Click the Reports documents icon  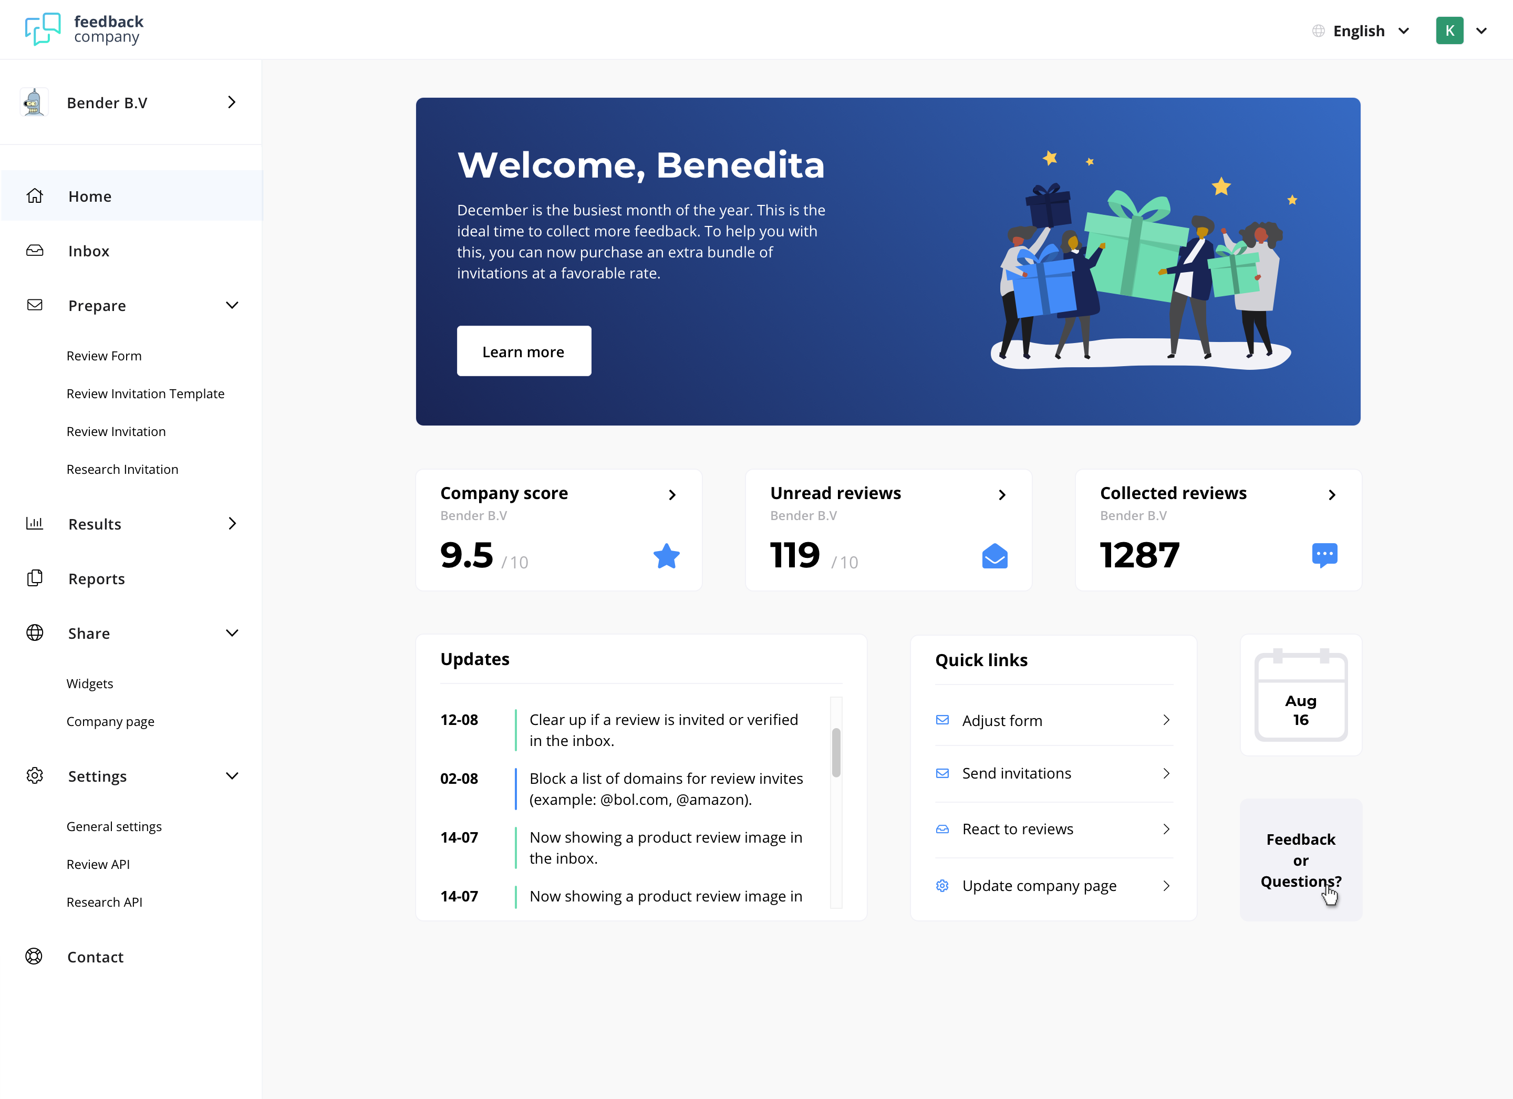35,578
